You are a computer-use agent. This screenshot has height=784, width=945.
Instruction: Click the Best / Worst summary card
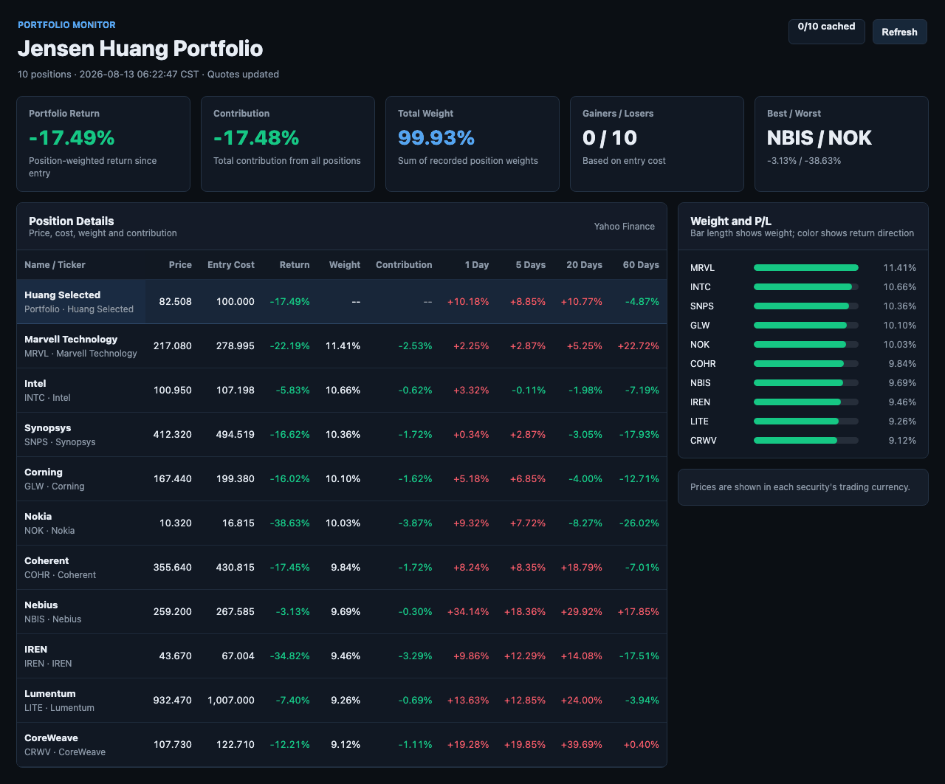pos(842,144)
